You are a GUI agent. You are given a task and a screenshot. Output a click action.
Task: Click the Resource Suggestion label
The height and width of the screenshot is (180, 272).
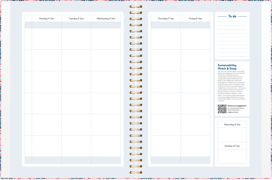coord(237,106)
